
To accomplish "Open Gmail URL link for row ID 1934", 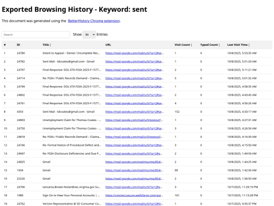I will 134,170.
